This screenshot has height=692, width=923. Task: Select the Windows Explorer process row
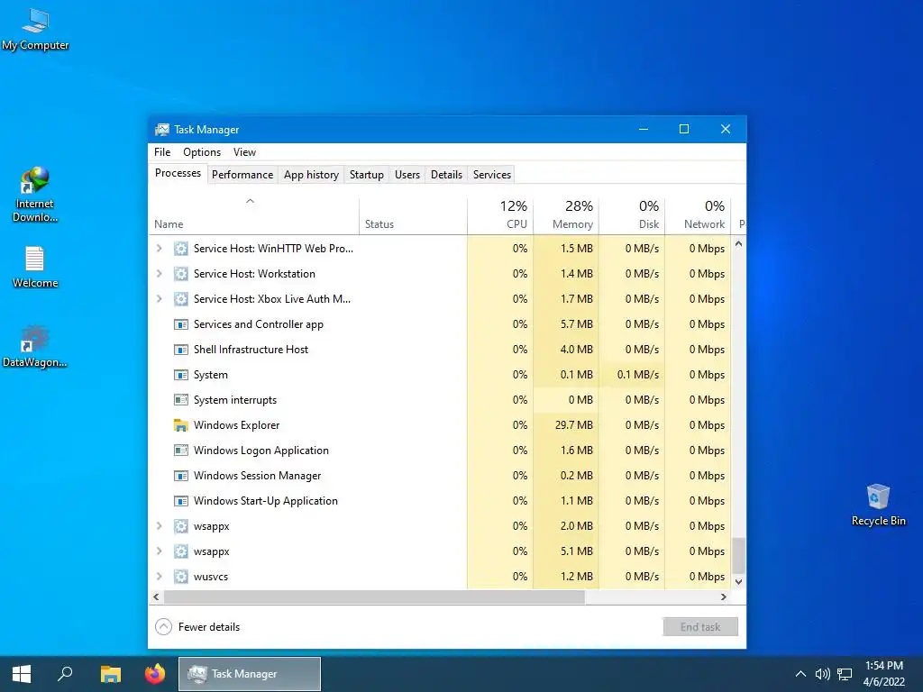(x=440, y=425)
